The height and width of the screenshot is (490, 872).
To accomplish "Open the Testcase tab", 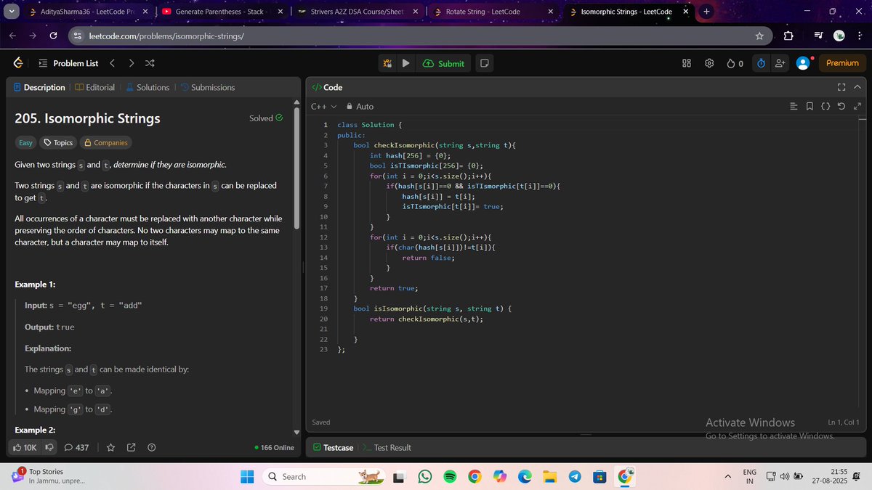I will click(x=333, y=447).
